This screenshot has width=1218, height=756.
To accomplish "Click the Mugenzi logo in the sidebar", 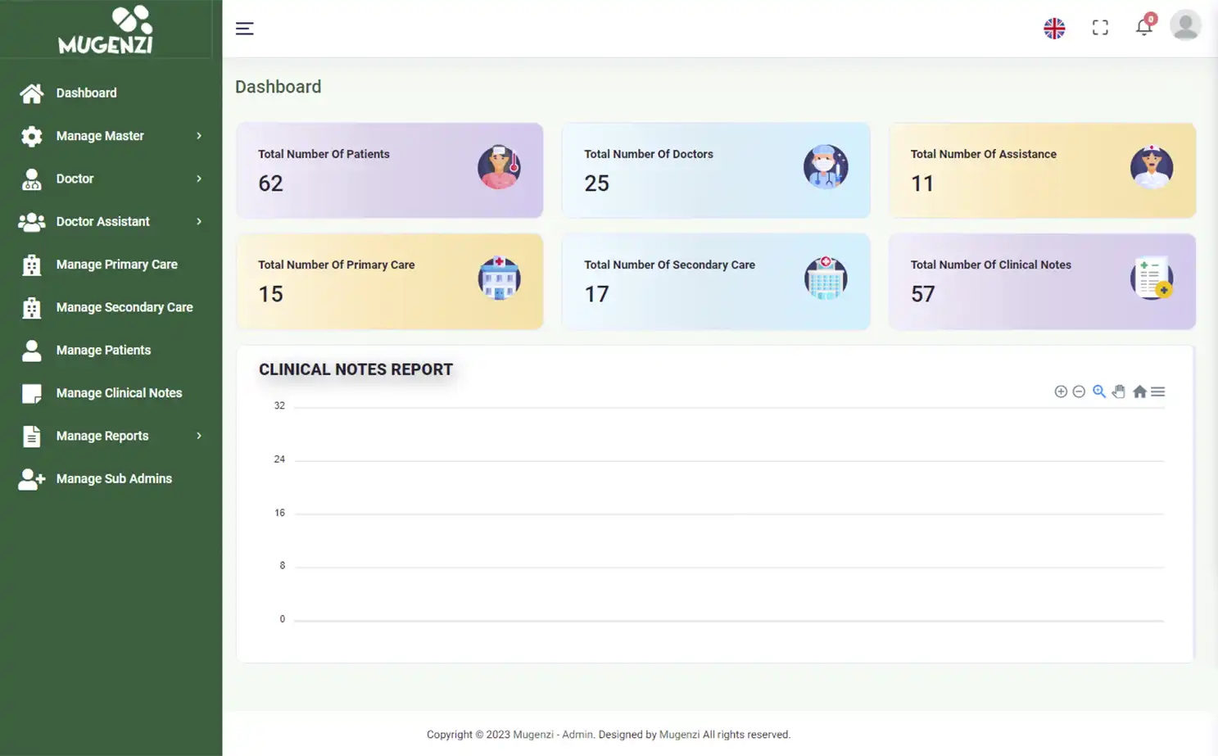I will [x=106, y=30].
